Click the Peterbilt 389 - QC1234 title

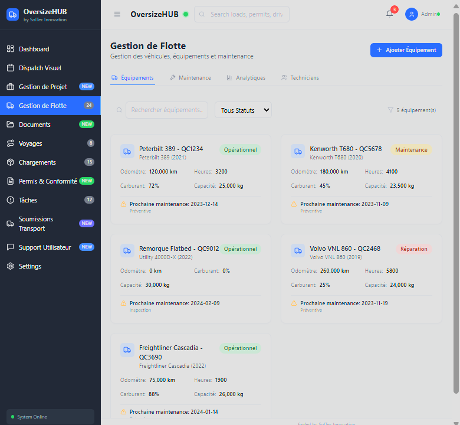(x=171, y=149)
